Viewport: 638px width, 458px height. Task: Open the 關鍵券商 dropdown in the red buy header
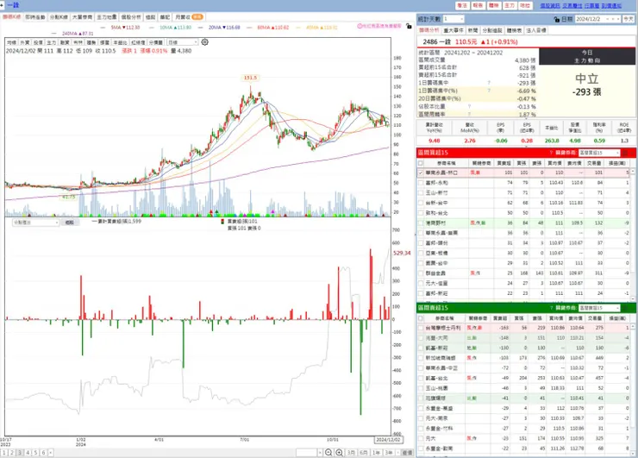tap(599, 153)
